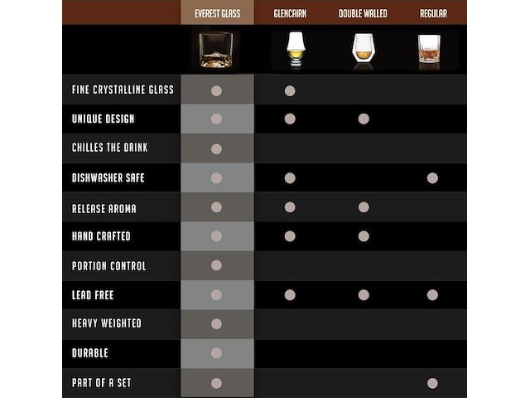The image size is (530, 398).
Task: Click Everest dot for Chilles the Drink
Action: [x=216, y=148]
